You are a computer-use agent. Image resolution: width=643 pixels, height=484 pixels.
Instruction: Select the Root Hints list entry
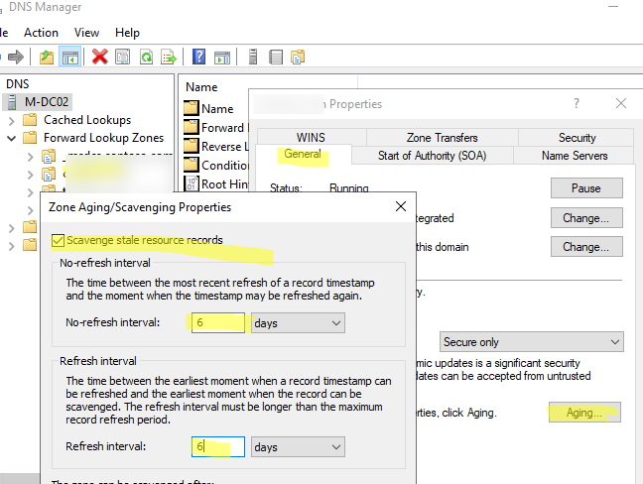[x=224, y=184]
